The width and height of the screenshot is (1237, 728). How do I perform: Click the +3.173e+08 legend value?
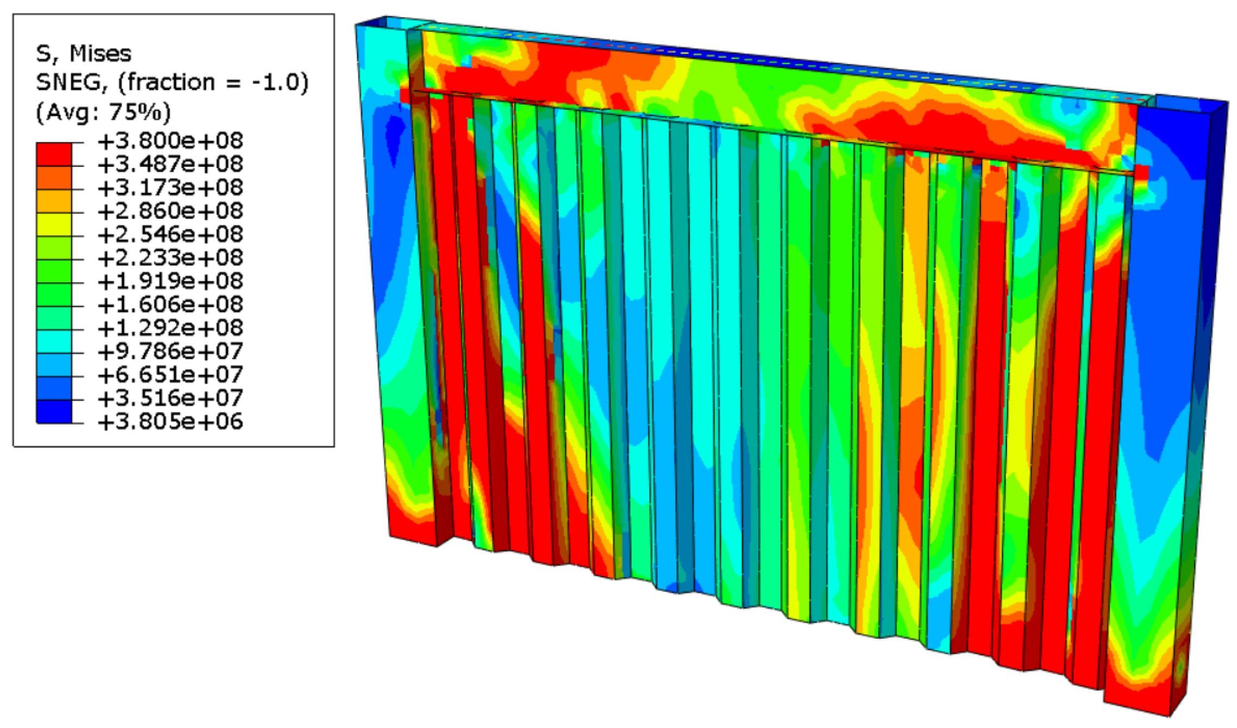[170, 187]
